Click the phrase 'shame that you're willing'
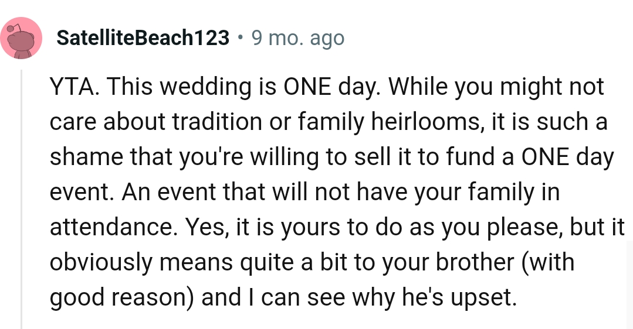Image resolution: width=633 pixels, height=329 pixels. pyautogui.click(x=184, y=157)
